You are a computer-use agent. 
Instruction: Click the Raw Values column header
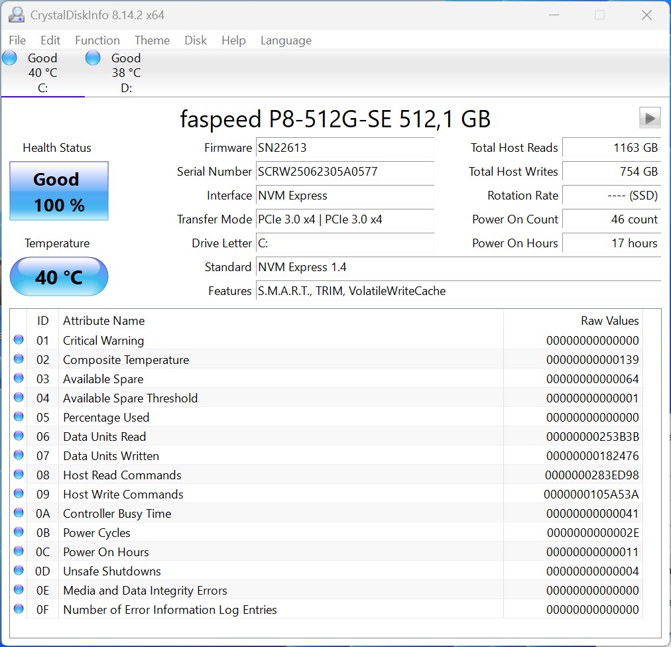(609, 321)
